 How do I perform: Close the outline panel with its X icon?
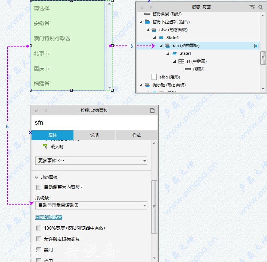point(151,8)
